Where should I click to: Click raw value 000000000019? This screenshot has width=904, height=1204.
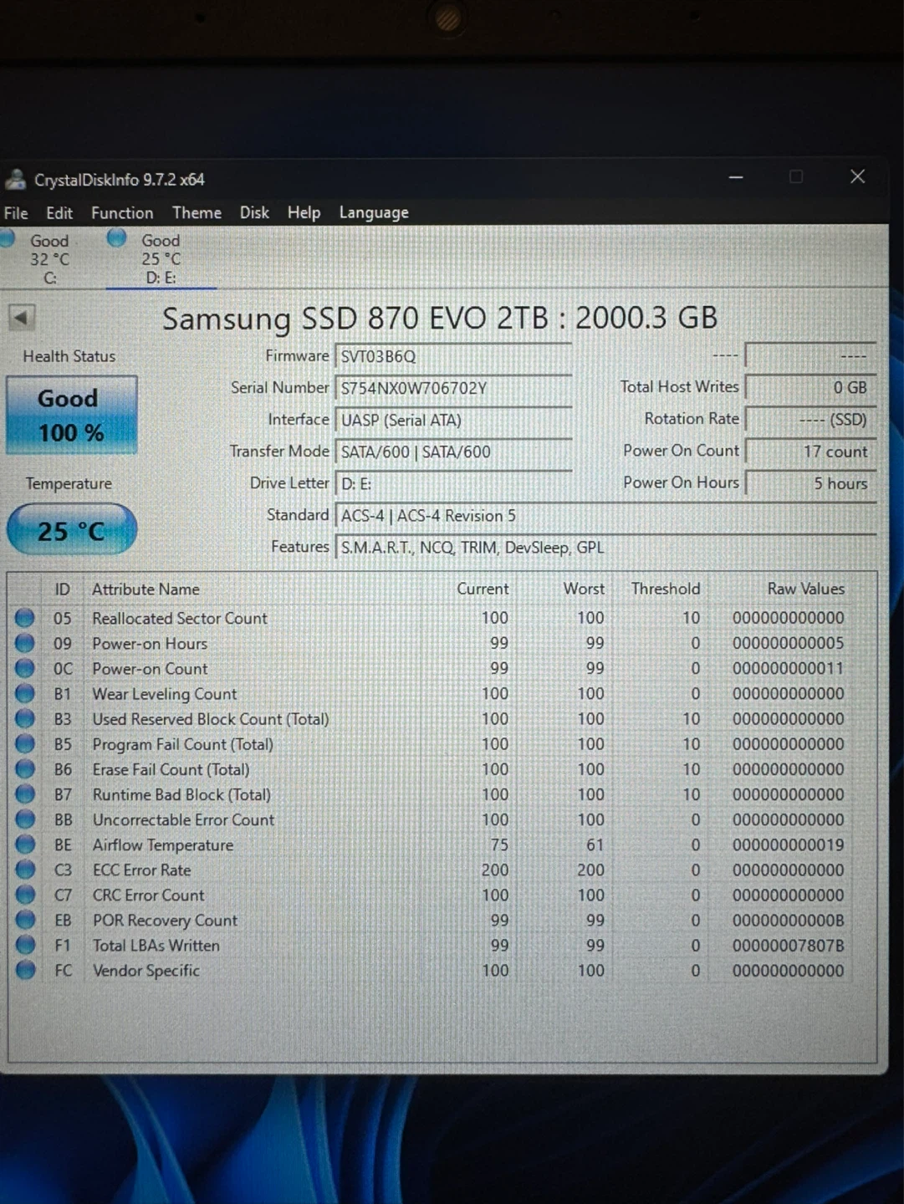click(788, 844)
